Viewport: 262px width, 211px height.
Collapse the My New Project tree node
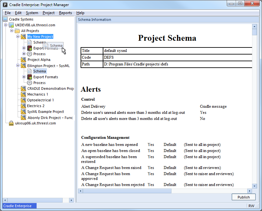(18, 37)
